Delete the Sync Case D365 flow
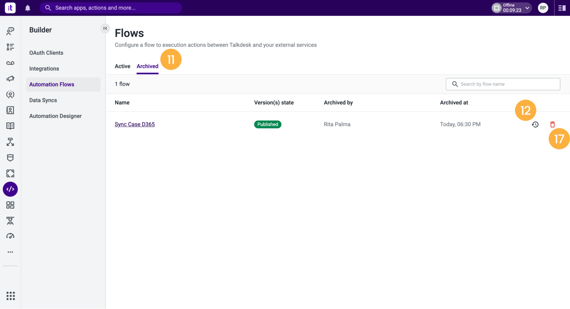 [552, 124]
